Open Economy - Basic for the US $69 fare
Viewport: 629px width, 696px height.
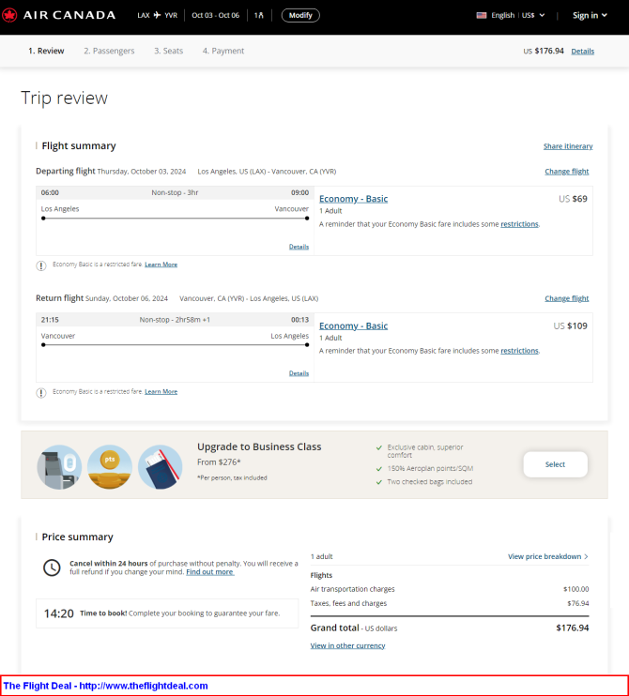tap(353, 199)
